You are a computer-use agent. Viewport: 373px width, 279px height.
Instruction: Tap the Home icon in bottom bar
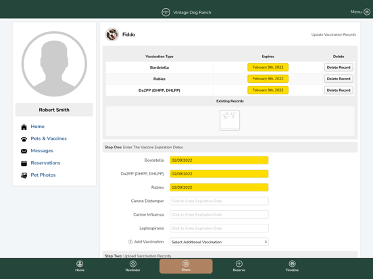(80, 263)
